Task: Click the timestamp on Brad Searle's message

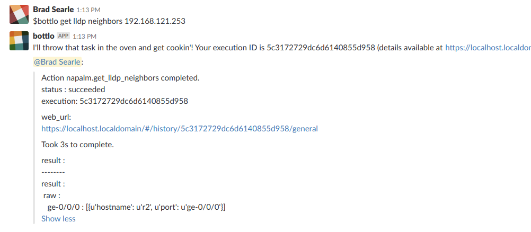Action: point(87,10)
